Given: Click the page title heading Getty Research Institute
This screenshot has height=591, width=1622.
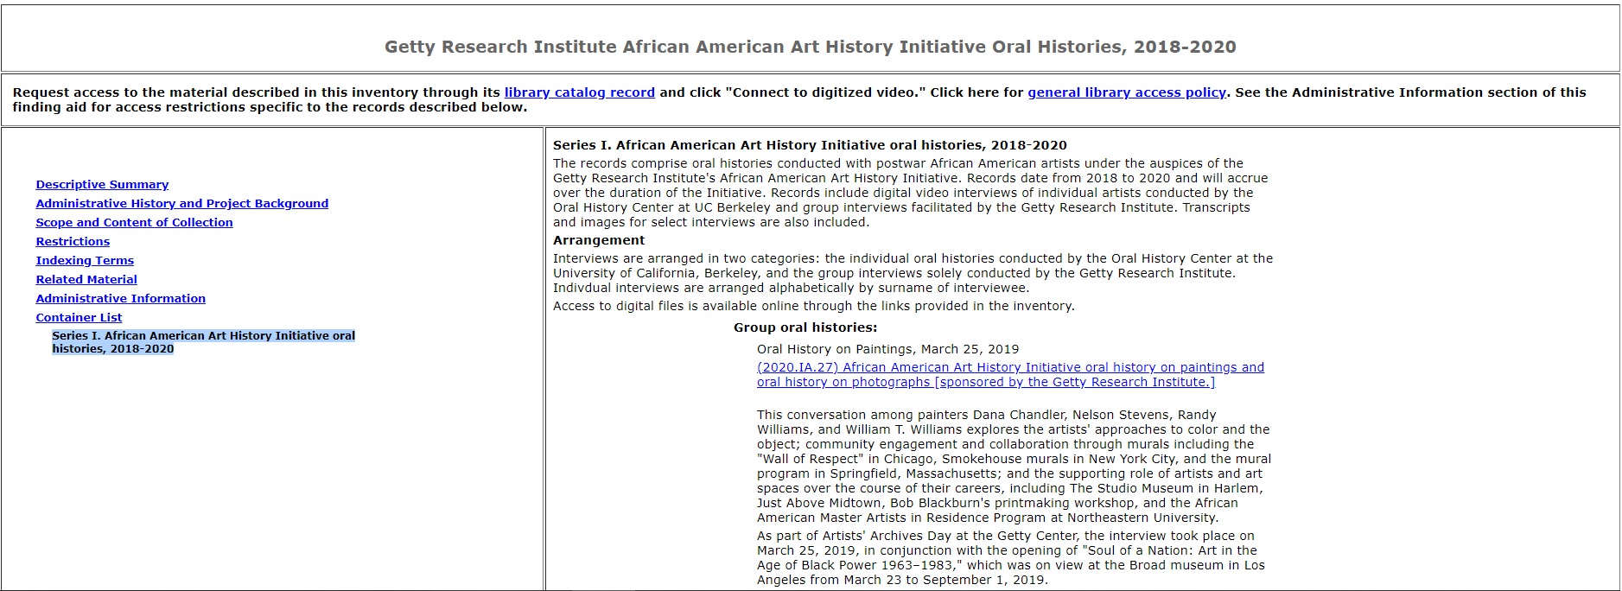Looking at the screenshot, I should (810, 47).
